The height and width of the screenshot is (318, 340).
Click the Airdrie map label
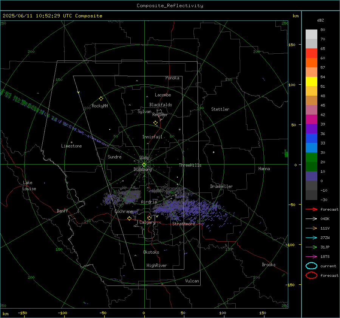coord(149,202)
